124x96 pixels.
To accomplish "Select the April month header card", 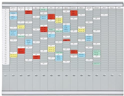I will (x=36, y=8).
